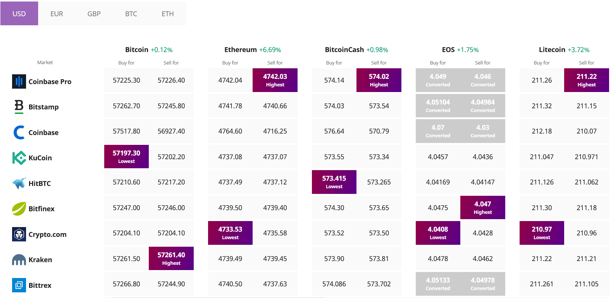
Task: Open the Crypto.com market link
Action: pos(48,234)
